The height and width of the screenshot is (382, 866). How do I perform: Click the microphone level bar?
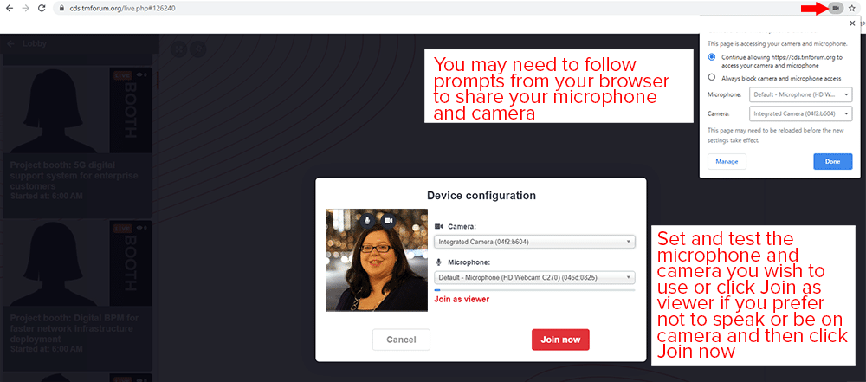coord(534,289)
